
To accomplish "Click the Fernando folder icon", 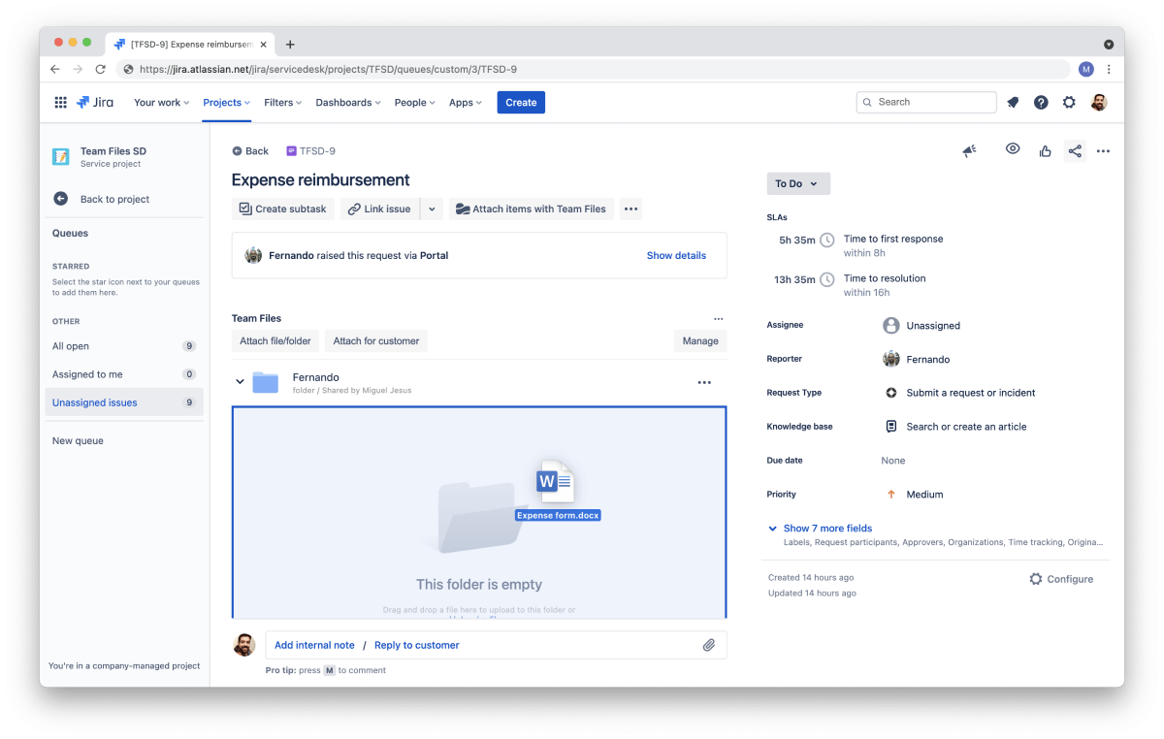I will point(265,382).
